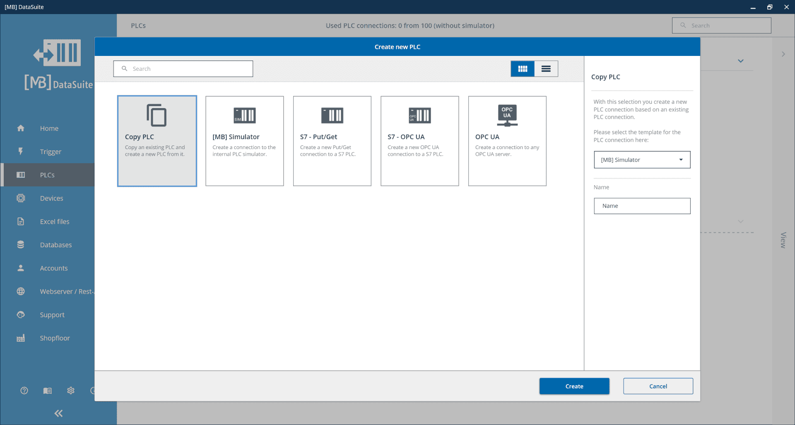Image resolution: width=795 pixels, height=425 pixels.
Task: Go to Trigger in sidebar
Action: (51, 152)
